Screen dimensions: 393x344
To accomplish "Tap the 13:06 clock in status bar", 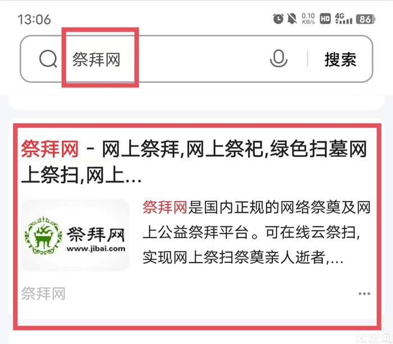I will (34, 20).
